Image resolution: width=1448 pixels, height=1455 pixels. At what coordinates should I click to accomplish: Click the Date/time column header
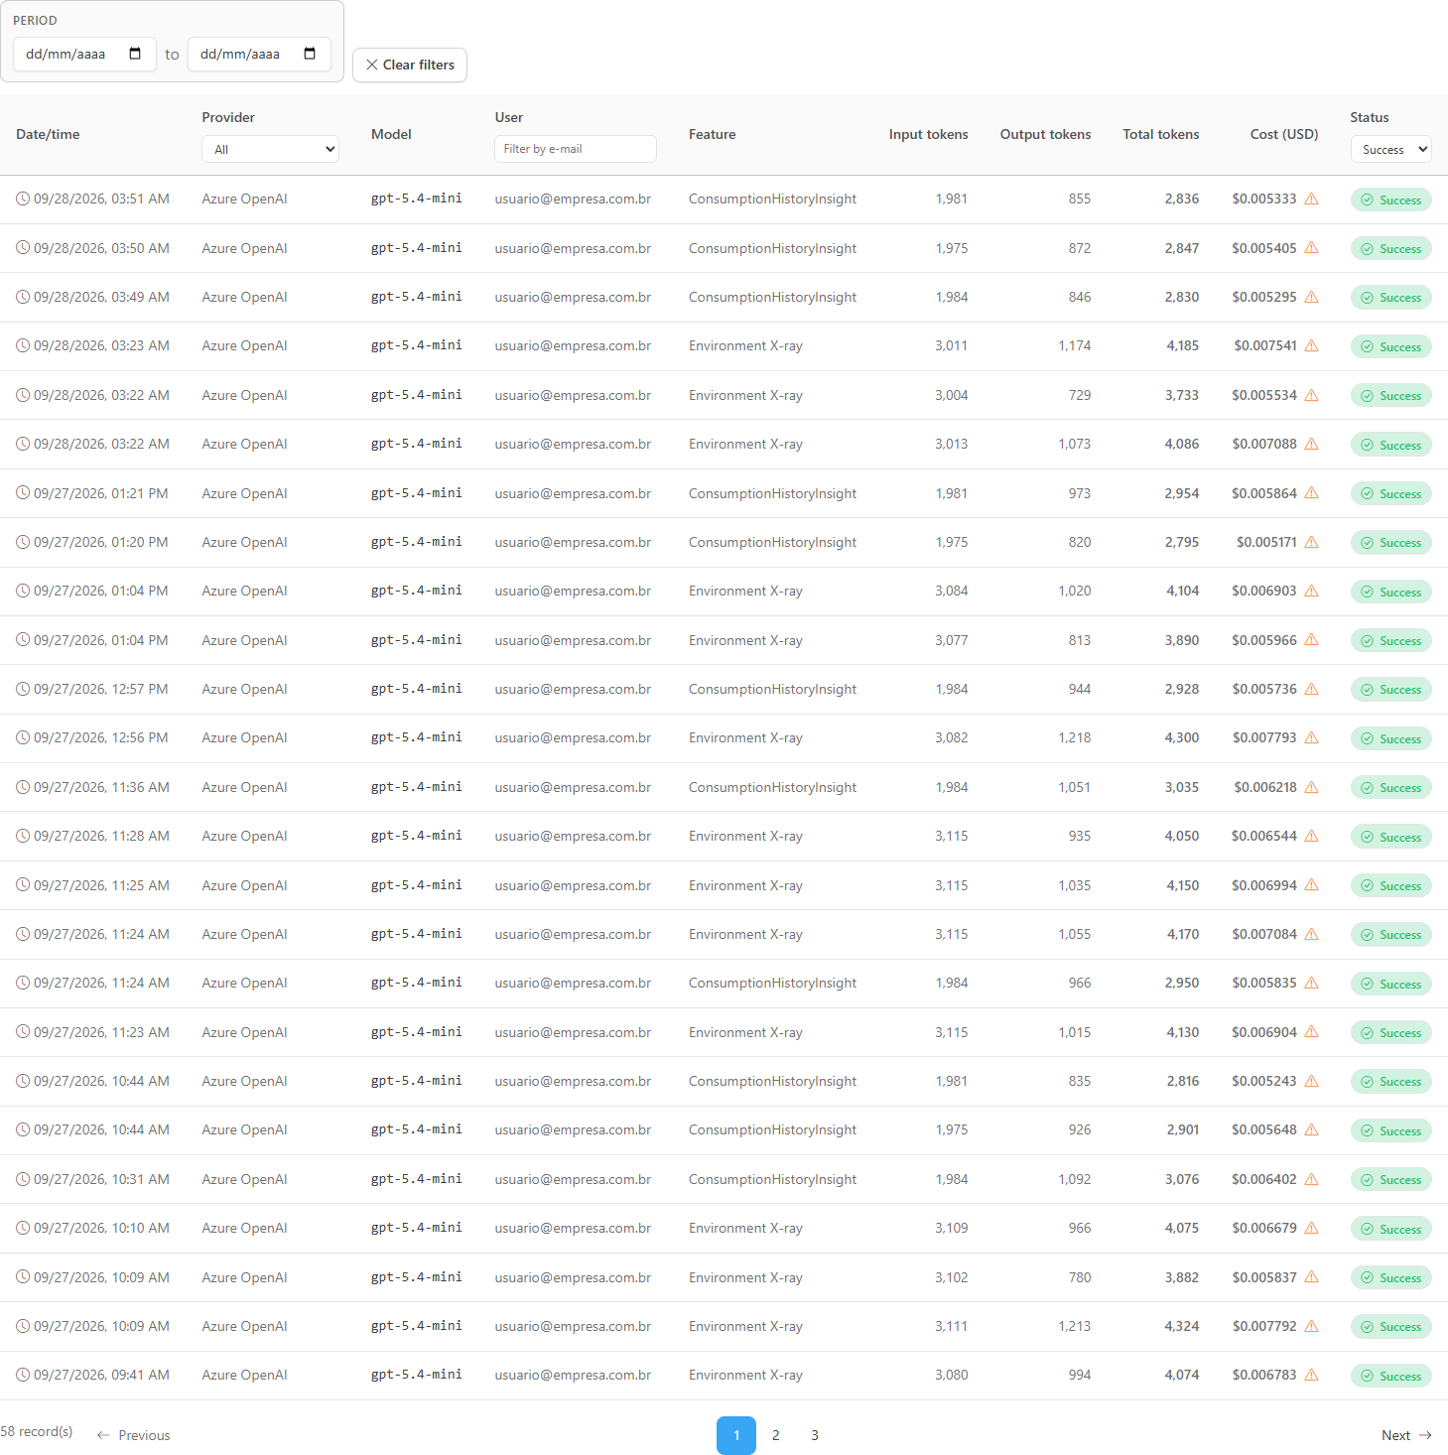pos(48,134)
